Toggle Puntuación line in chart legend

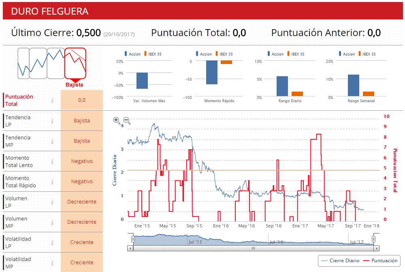click(380, 261)
